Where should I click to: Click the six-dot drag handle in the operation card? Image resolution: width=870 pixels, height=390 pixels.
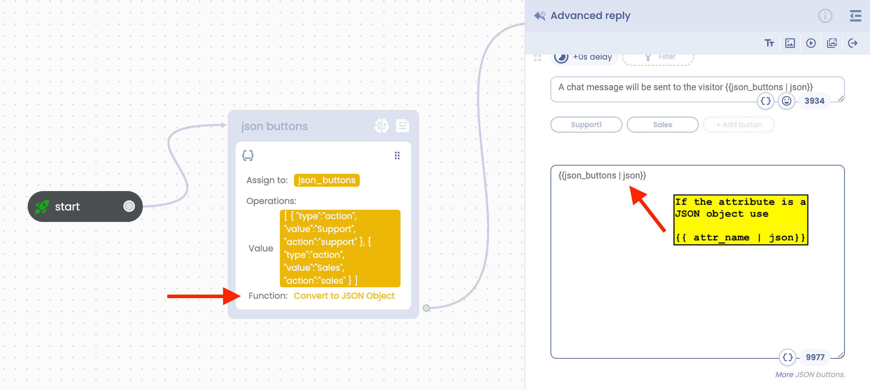[397, 155]
